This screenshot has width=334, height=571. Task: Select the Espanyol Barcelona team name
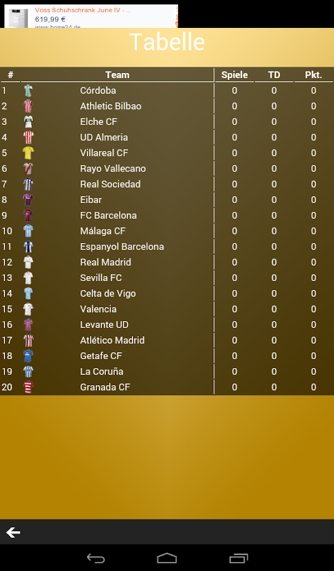pos(122,247)
